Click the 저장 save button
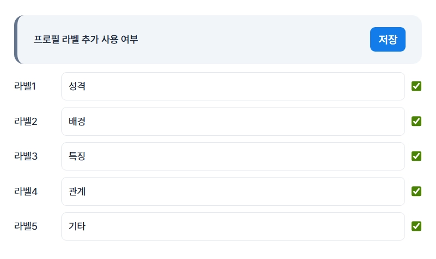 click(x=388, y=40)
